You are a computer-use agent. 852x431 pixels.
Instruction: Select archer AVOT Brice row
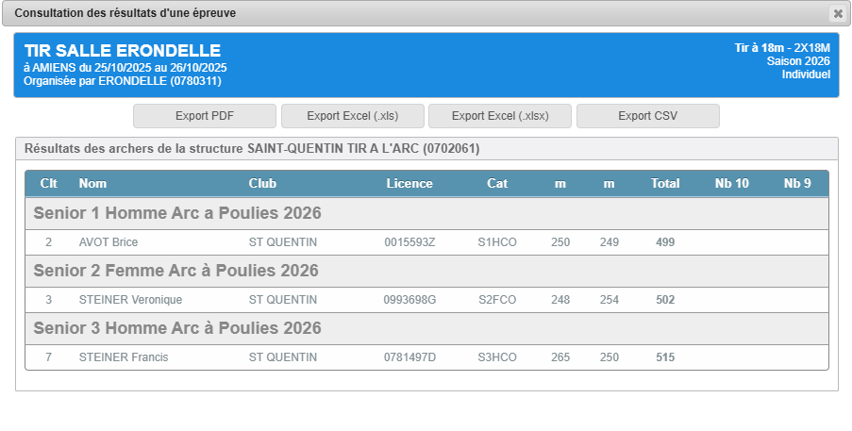coord(109,242)
